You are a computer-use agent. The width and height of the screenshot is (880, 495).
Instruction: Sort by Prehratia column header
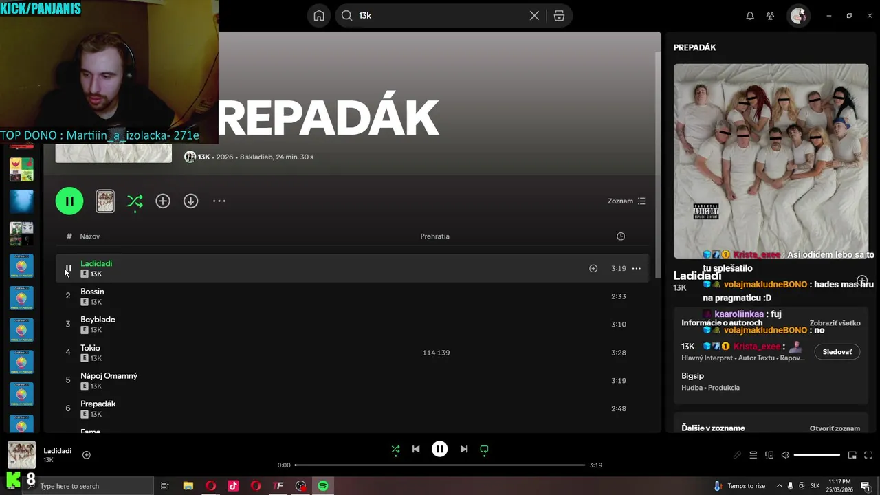[x=434, y=236]
